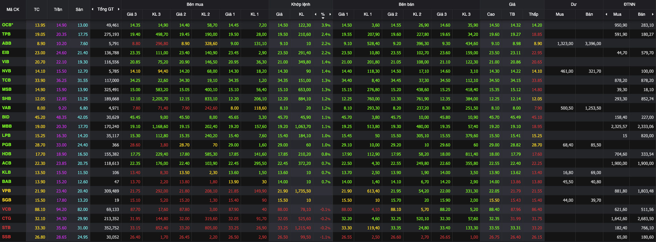Click the Trần column header
656x242 pixels.
58,10
